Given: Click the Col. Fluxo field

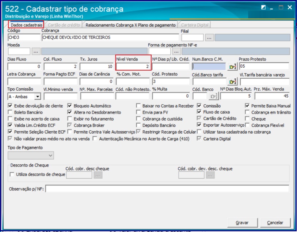Looking at the screenshot, I should [60, 67].
